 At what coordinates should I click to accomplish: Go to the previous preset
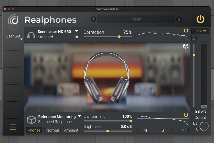click(93, 19)
